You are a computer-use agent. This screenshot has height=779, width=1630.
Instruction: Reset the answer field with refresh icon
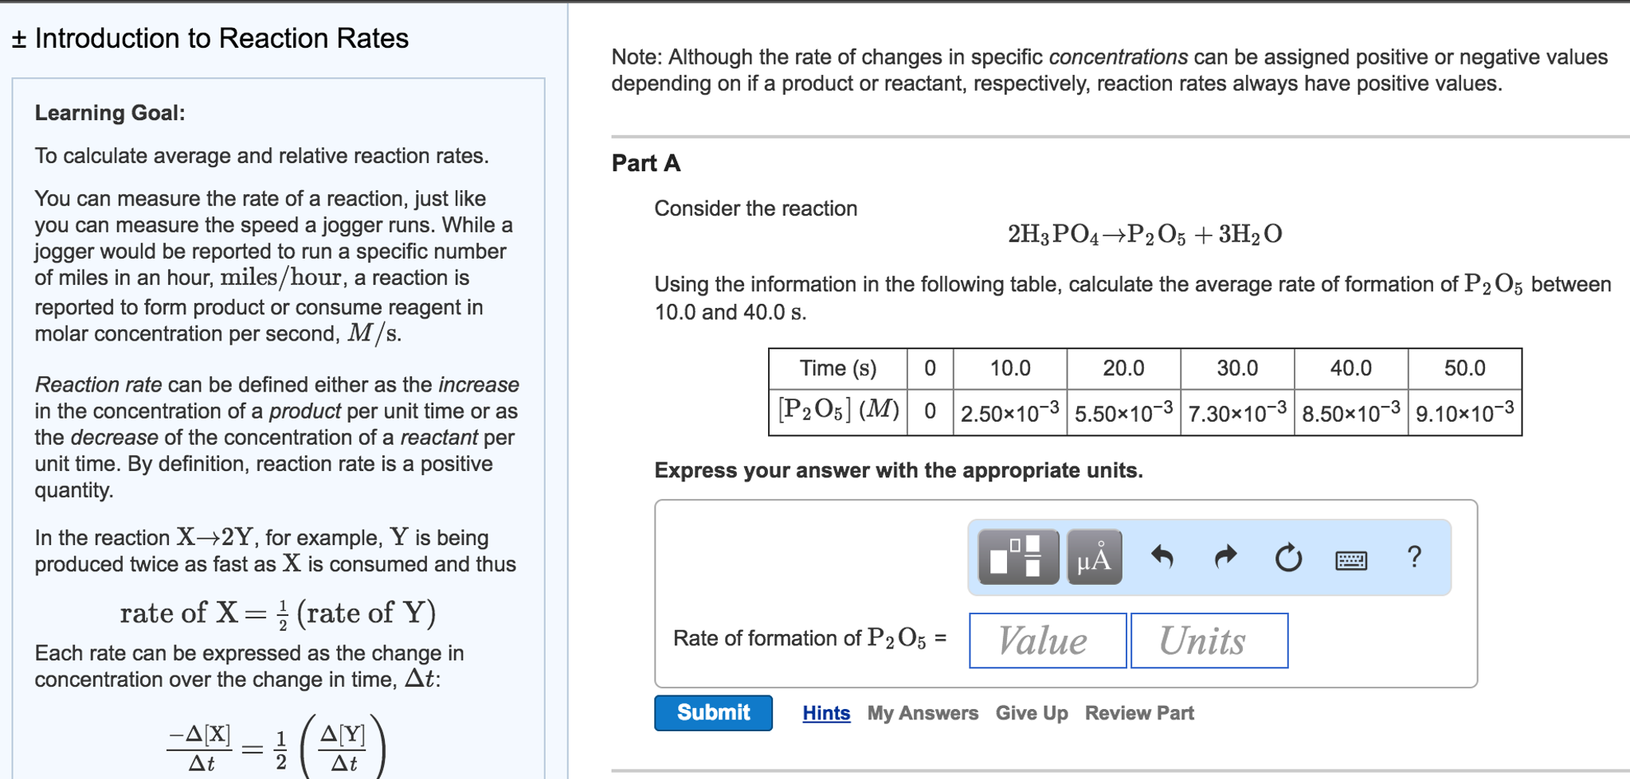pos(1288,557)
